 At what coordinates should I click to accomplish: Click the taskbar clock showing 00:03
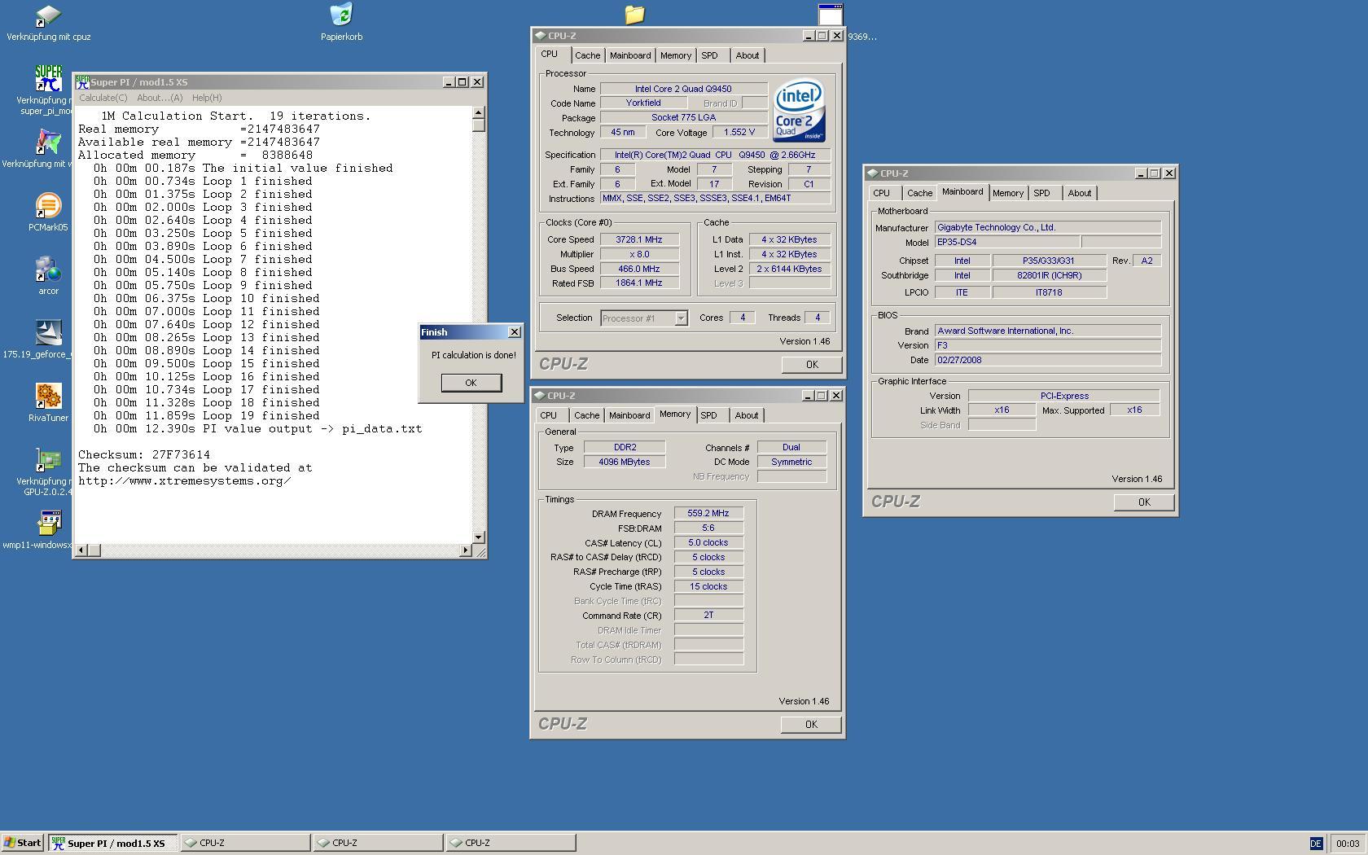click(1348, 844)
